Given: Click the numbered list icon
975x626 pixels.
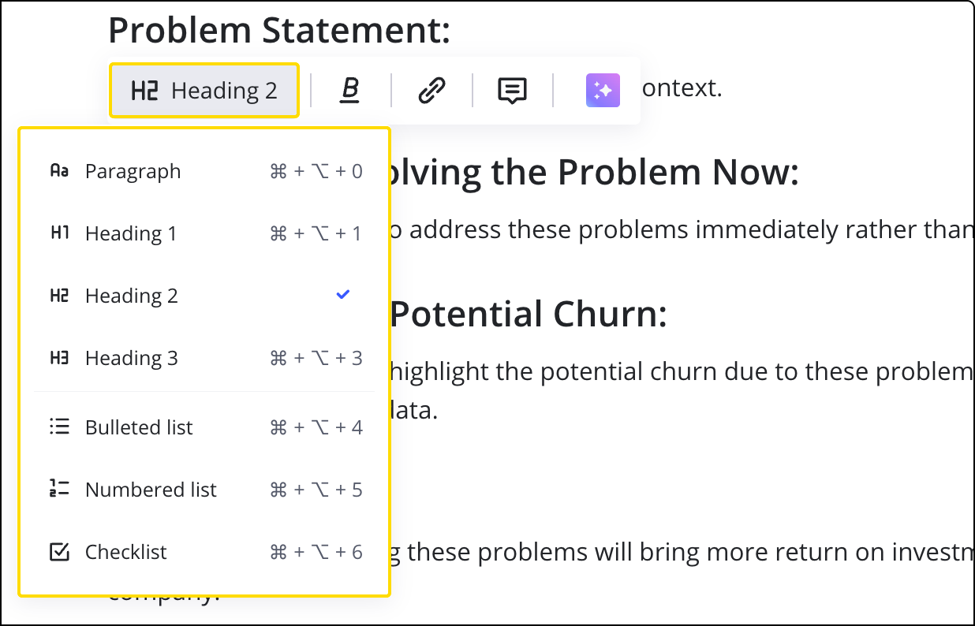Looking at the screenshot, I should point(59,490).
